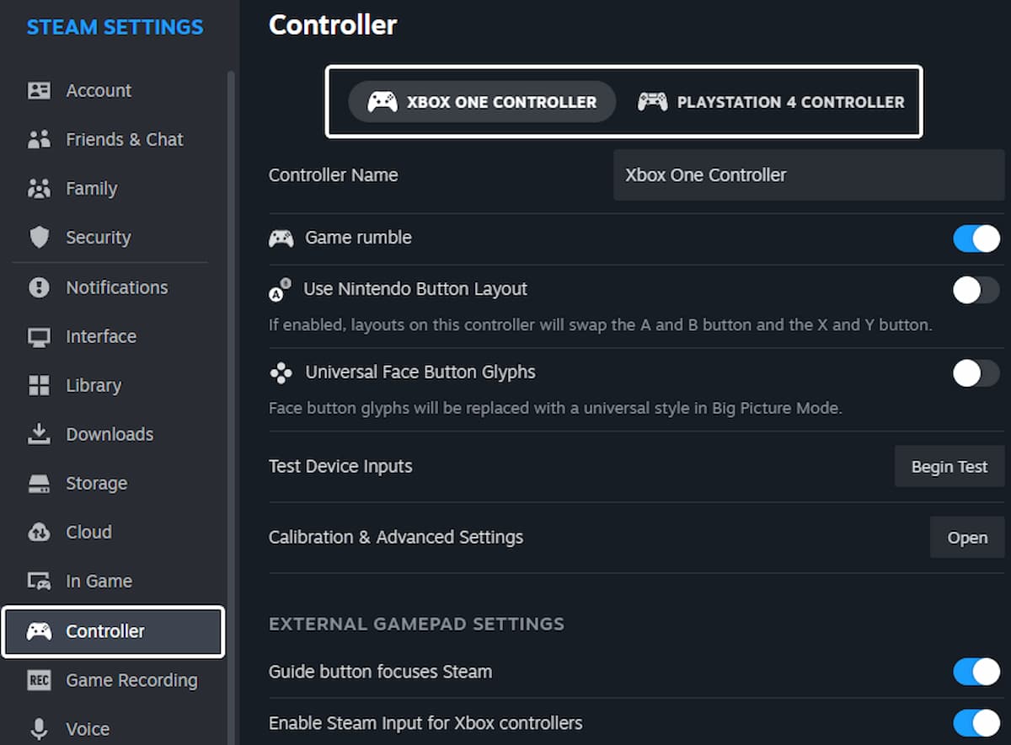Screen dimensions: 1011x745
Task: Select the Xbox One Controller tab
Action: pyautogui.click(x=481, y=101)
